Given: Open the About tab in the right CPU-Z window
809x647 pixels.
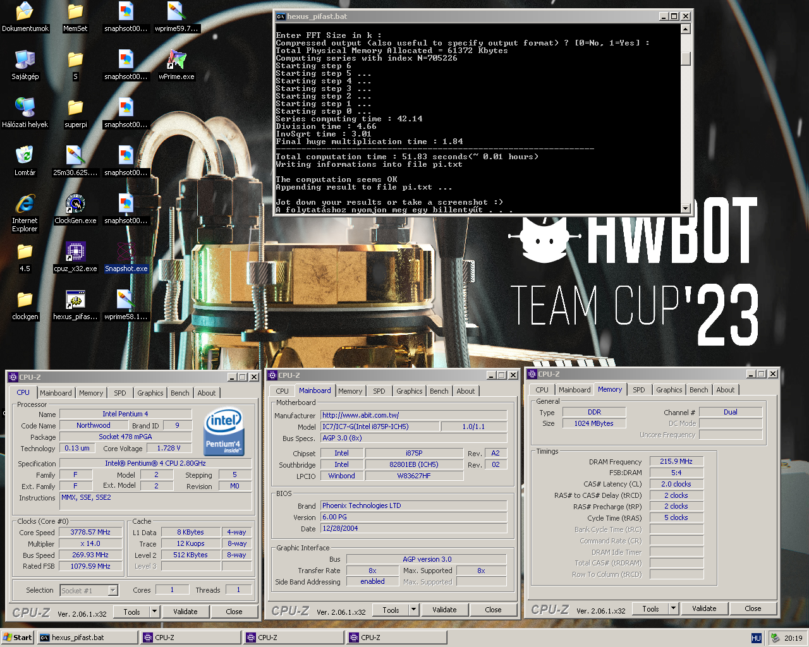Looking at the screenshot, I should [726, 390].
